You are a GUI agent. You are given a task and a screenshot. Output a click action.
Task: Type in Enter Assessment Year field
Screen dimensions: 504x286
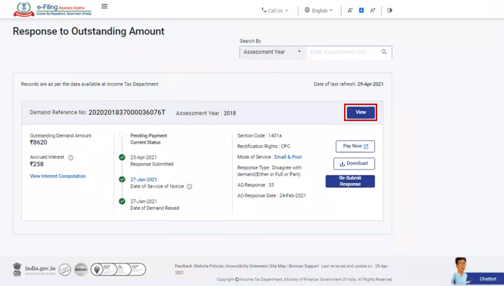(x=343, y=52)
